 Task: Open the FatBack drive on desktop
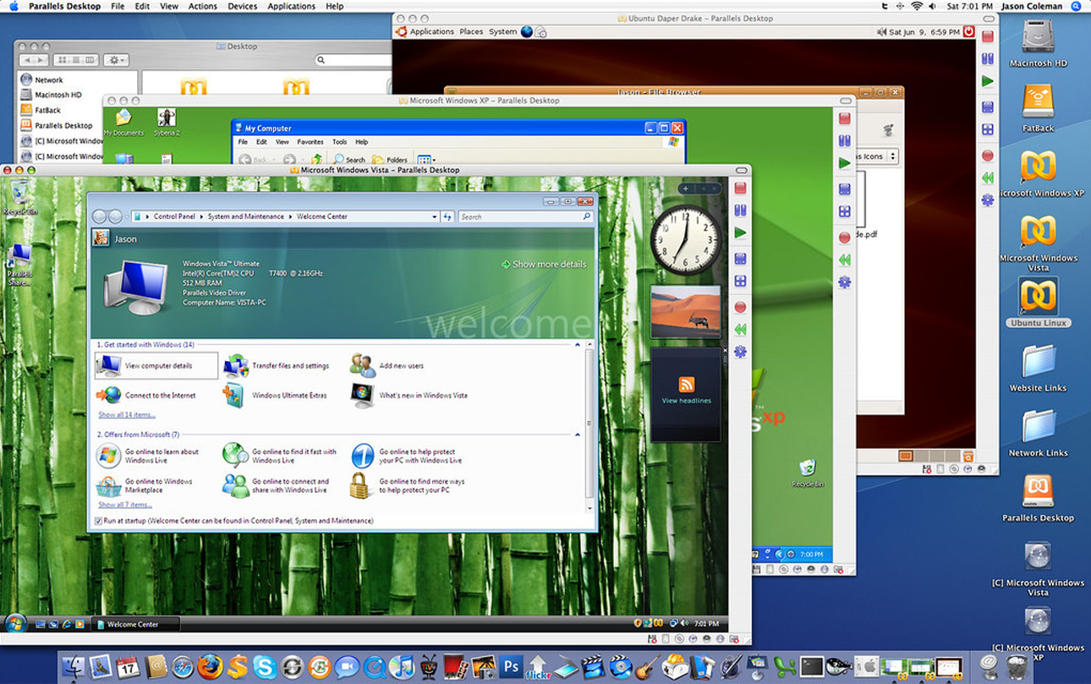coord(1038,107)
